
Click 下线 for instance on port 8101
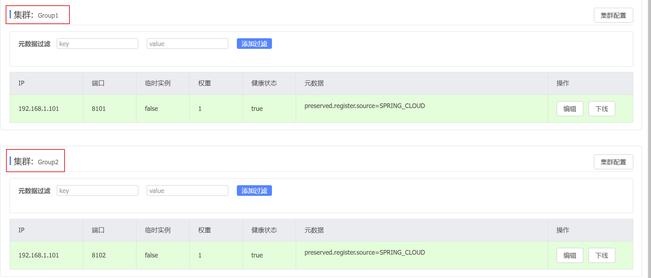click(602, 109)
